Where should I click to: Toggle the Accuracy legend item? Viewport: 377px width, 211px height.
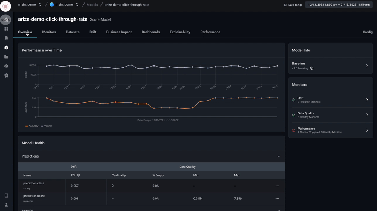[x=32, y=126]
